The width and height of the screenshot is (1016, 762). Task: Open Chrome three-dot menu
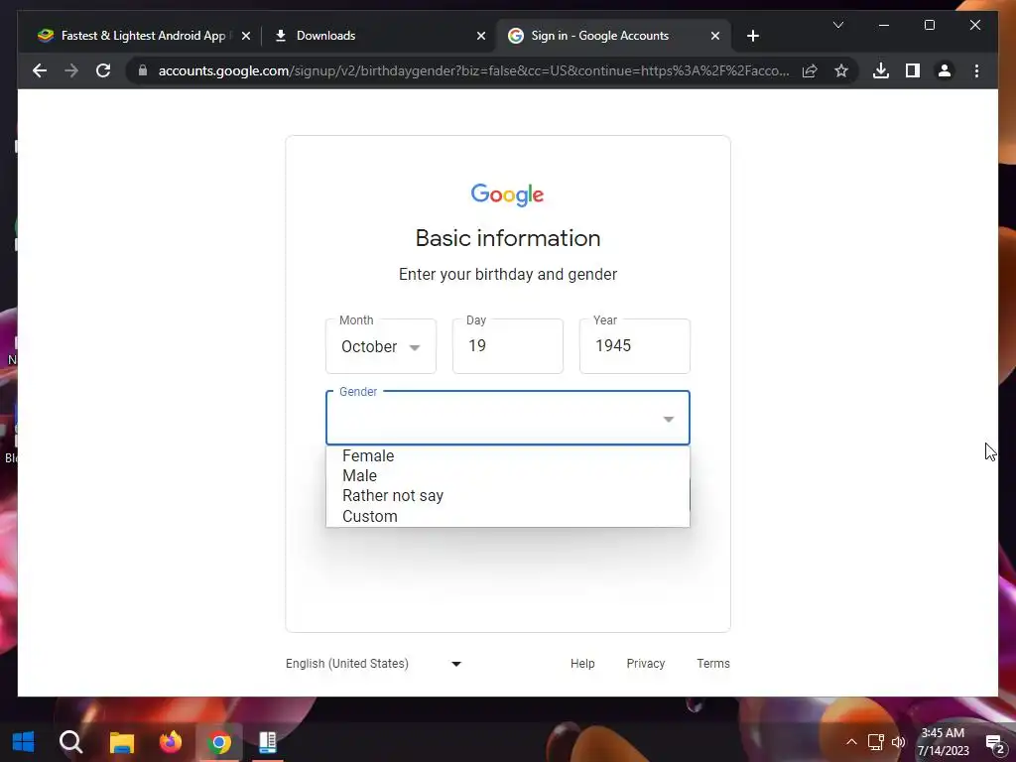click(976, 70)
